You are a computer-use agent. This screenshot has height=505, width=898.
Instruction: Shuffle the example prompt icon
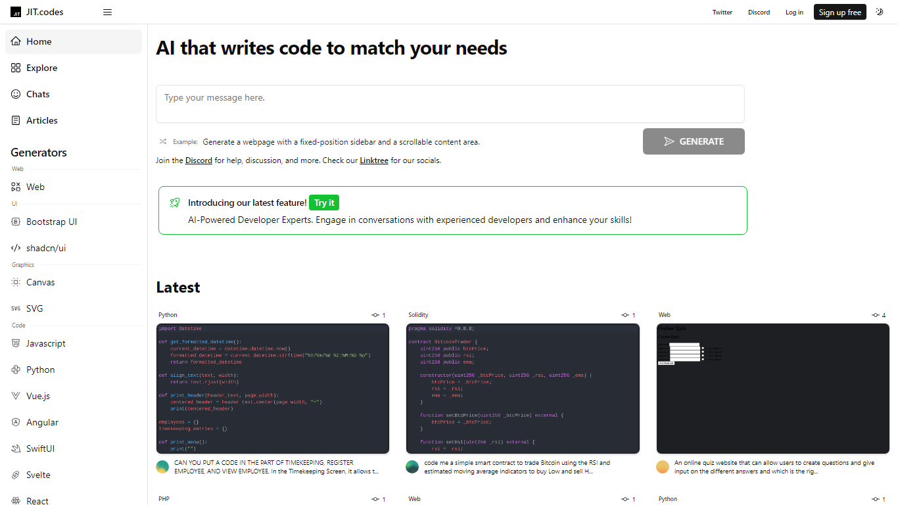(x=162, y=141)
